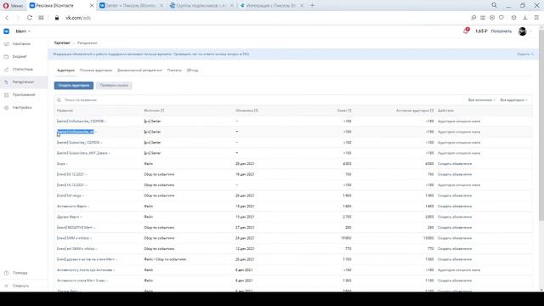Add the page to bookmarks with the heart icon

pyautogui.click(x=501, y=18)
